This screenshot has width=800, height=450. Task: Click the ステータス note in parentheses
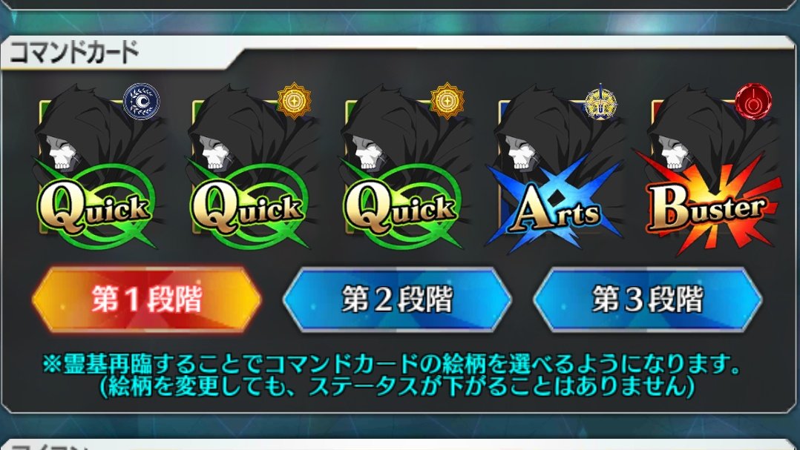point(397,387)
